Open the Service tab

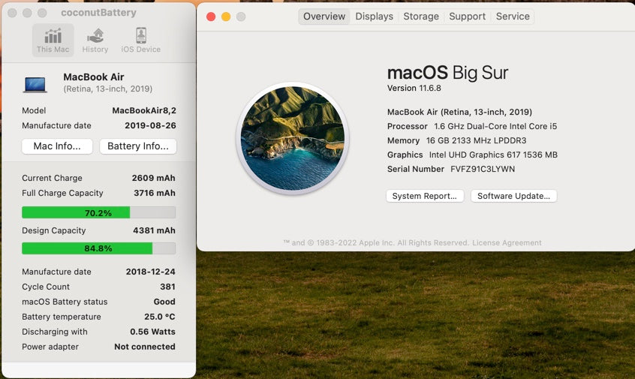(513, 17)
